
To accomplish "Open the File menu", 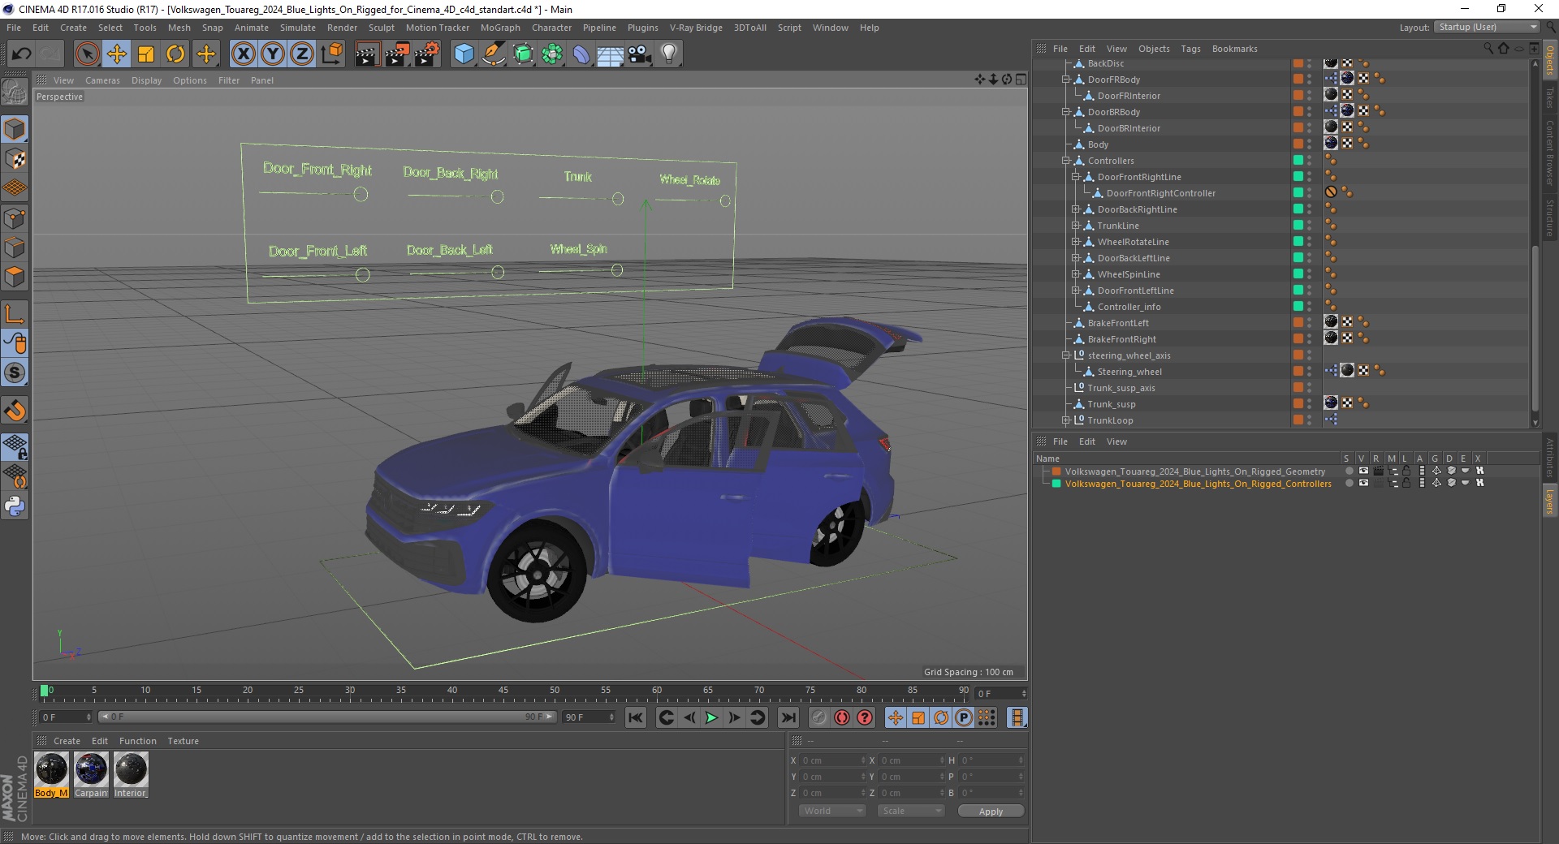I will [14, 28].
